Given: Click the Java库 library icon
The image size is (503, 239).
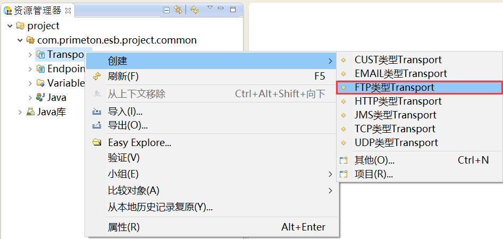Looking at the screenshot, I should (x=31, y=112).
